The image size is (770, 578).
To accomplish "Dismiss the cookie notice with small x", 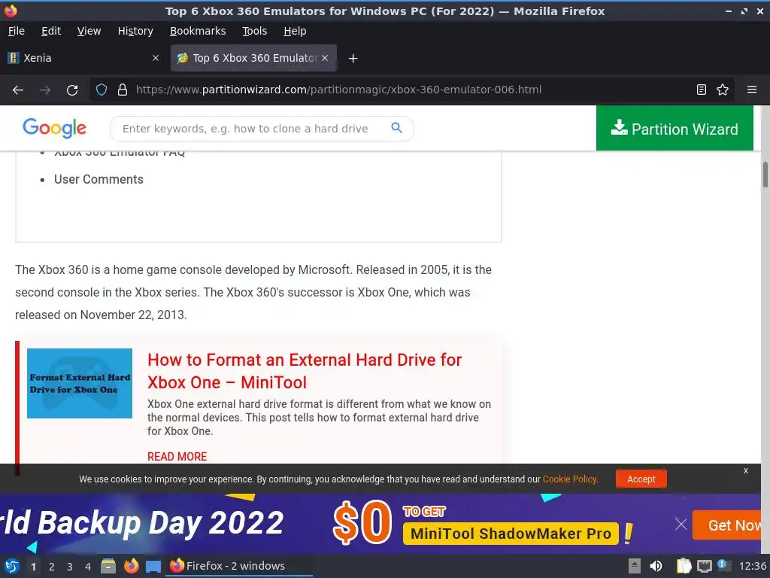I will coord(745,470).
